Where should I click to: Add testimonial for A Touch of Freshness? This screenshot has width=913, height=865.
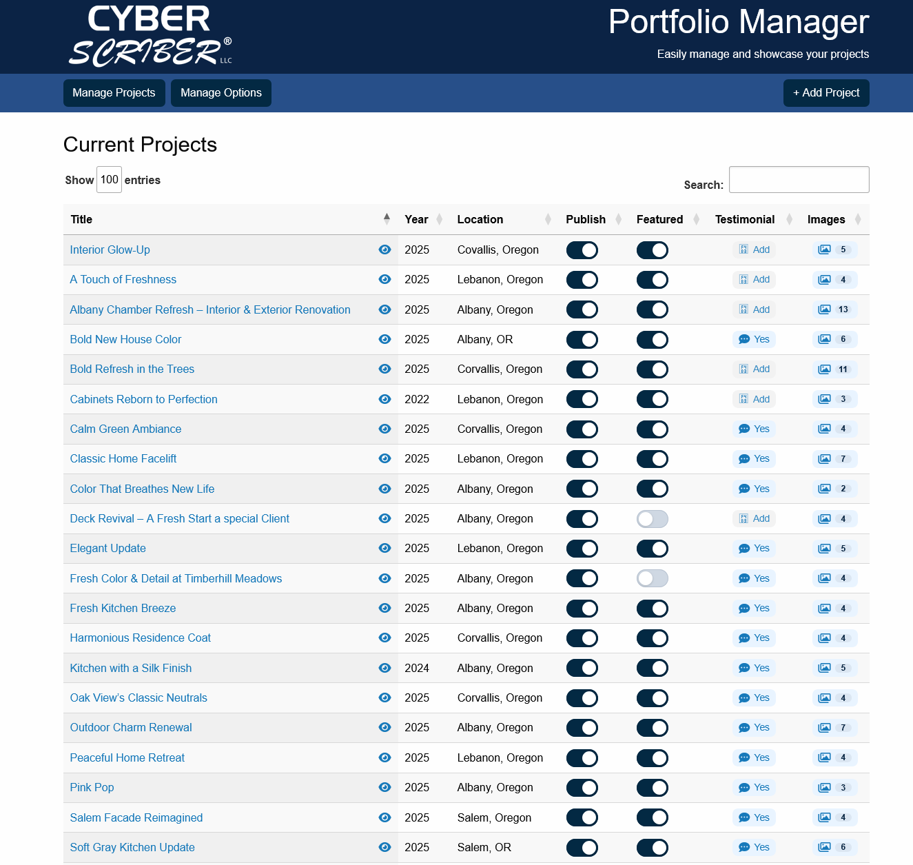(754, 279)
